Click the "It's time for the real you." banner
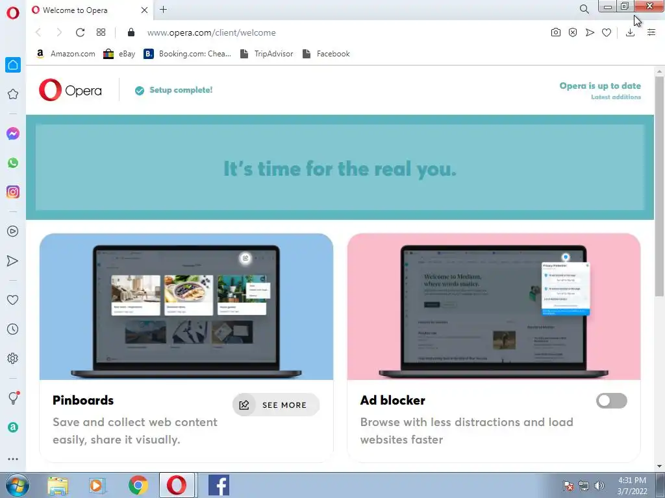The image size is (665, 498). [x=340, y=167]
